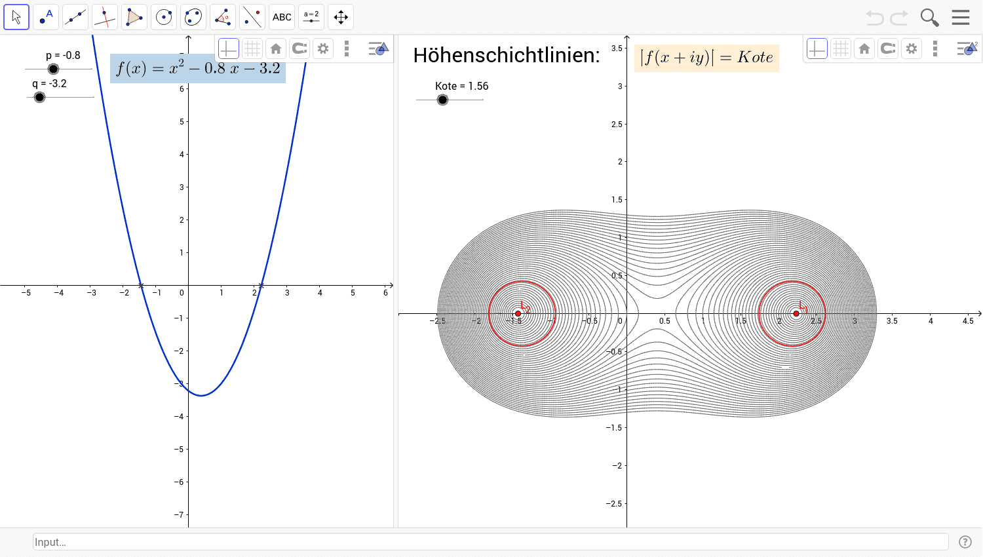This screenshot has width=983, height=557.
Task: Click the Kote = 1.56 slider handle
Action: click(x=442, y=100)
